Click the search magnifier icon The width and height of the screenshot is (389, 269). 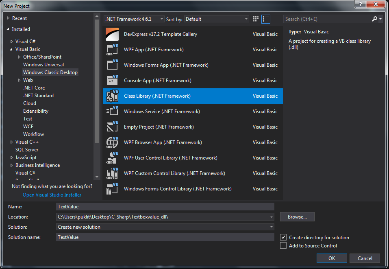[x=375, y=19]
